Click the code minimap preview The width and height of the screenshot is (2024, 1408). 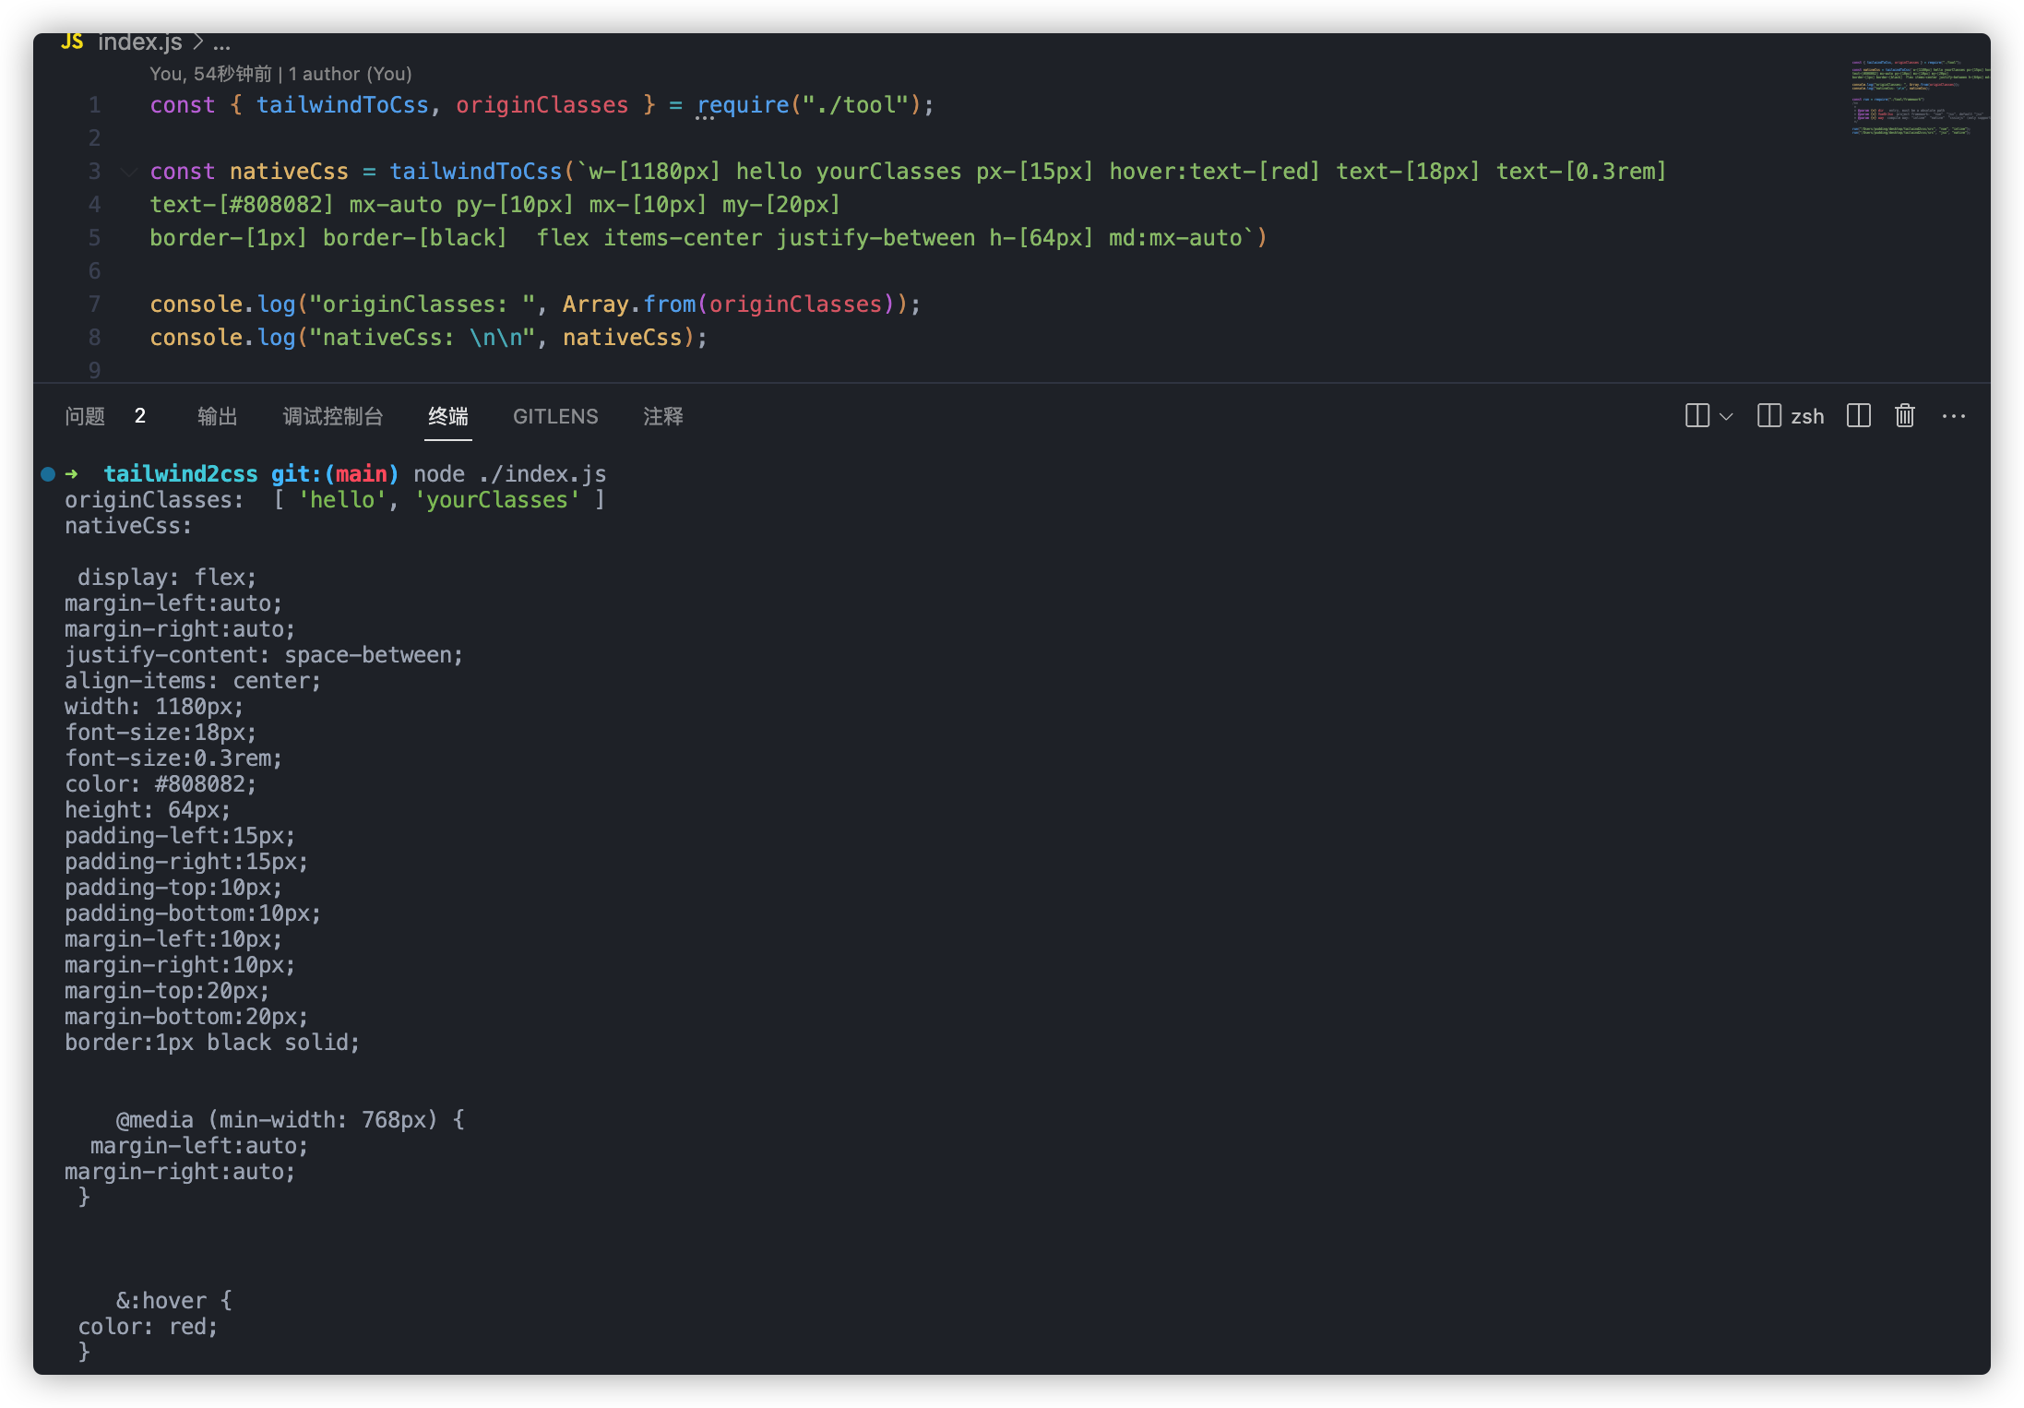point(1919,98)
